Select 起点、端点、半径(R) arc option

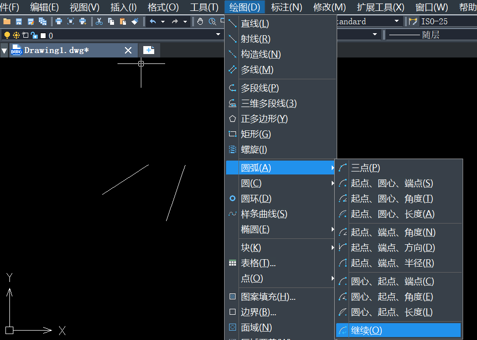coord(399,263)
